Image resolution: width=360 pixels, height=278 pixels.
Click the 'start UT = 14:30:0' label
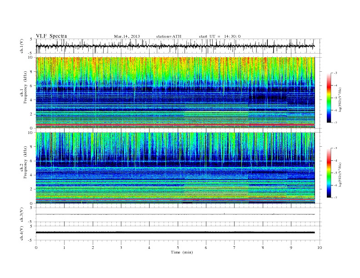220,36
